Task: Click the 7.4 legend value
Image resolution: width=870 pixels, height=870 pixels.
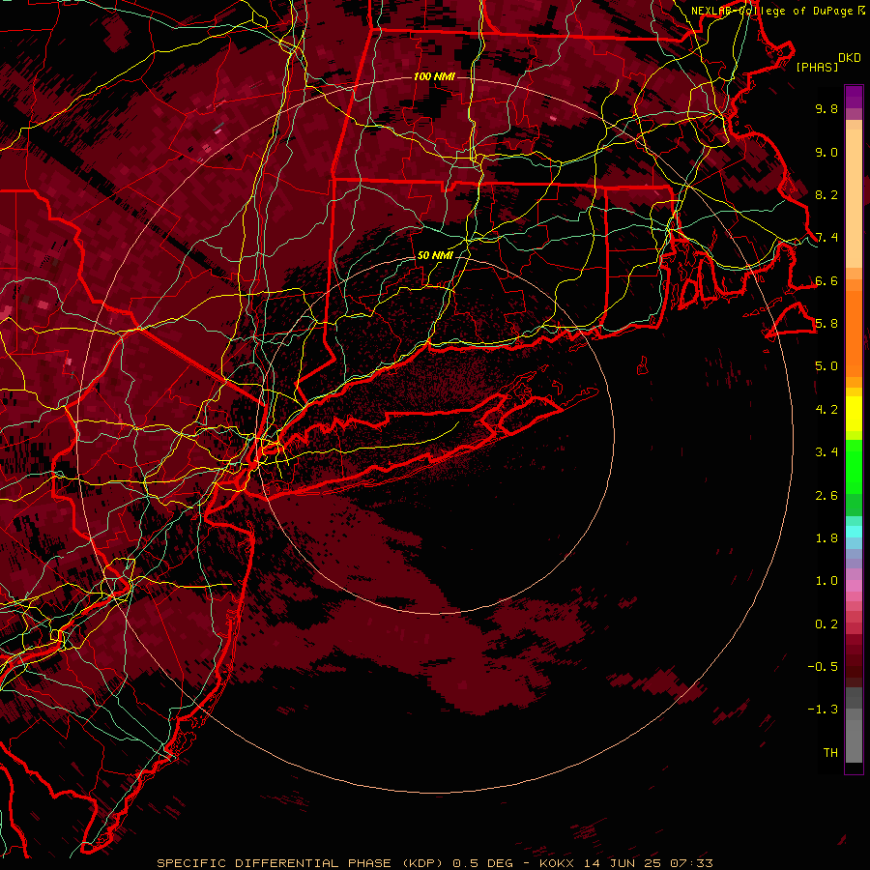Action: point(826,238)
